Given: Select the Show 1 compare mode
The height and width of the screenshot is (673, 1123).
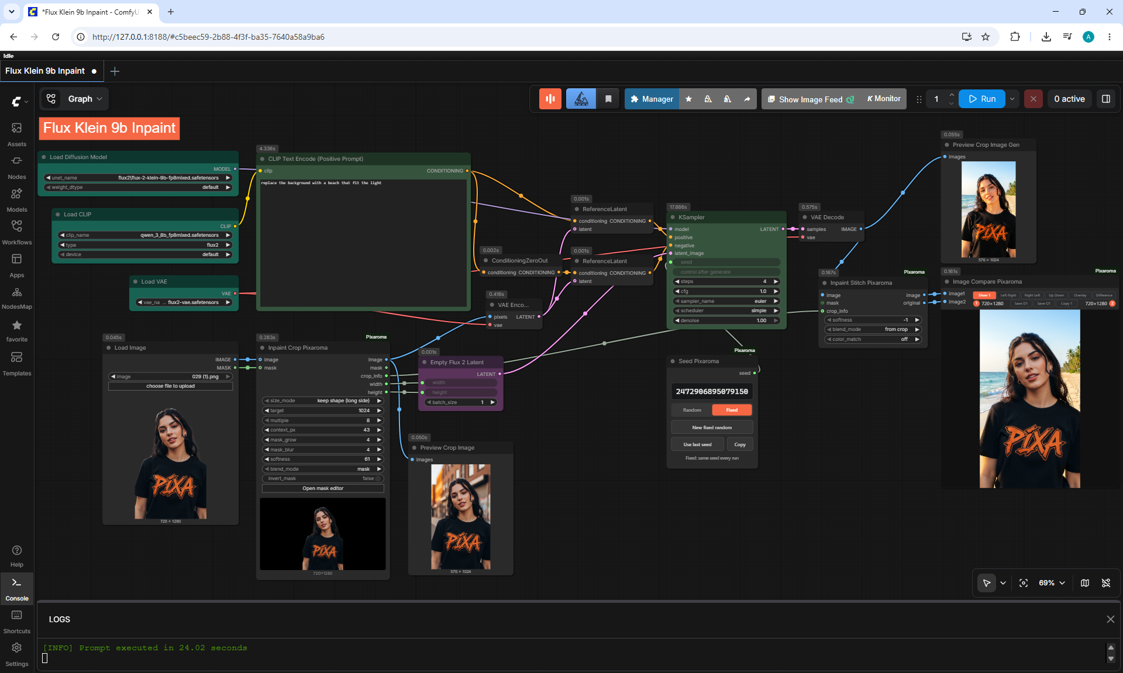Looking at the screenshot, I should (984, 295).
